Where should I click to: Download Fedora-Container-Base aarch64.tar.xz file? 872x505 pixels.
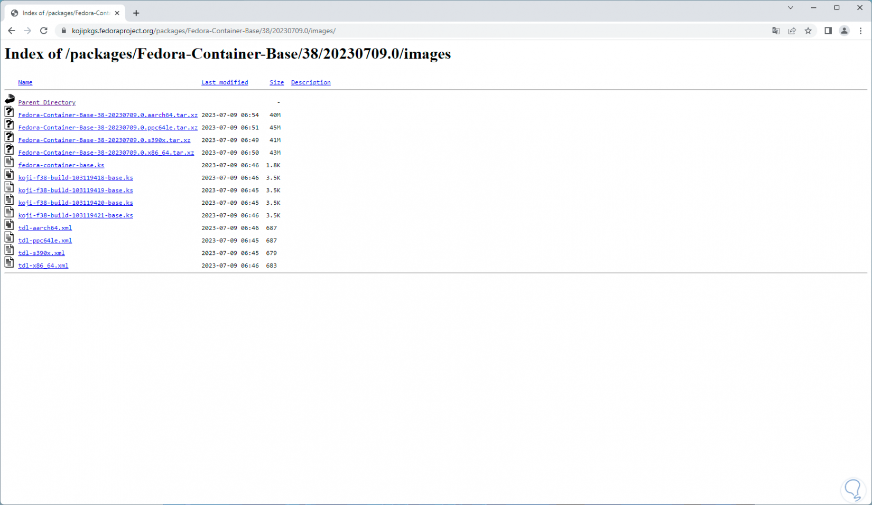108,115
